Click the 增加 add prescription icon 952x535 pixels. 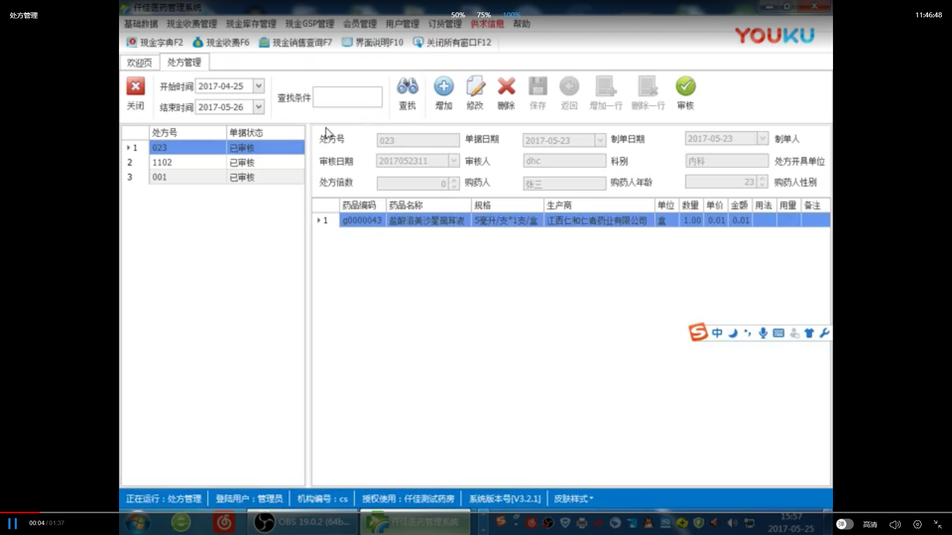pos(443,86)
